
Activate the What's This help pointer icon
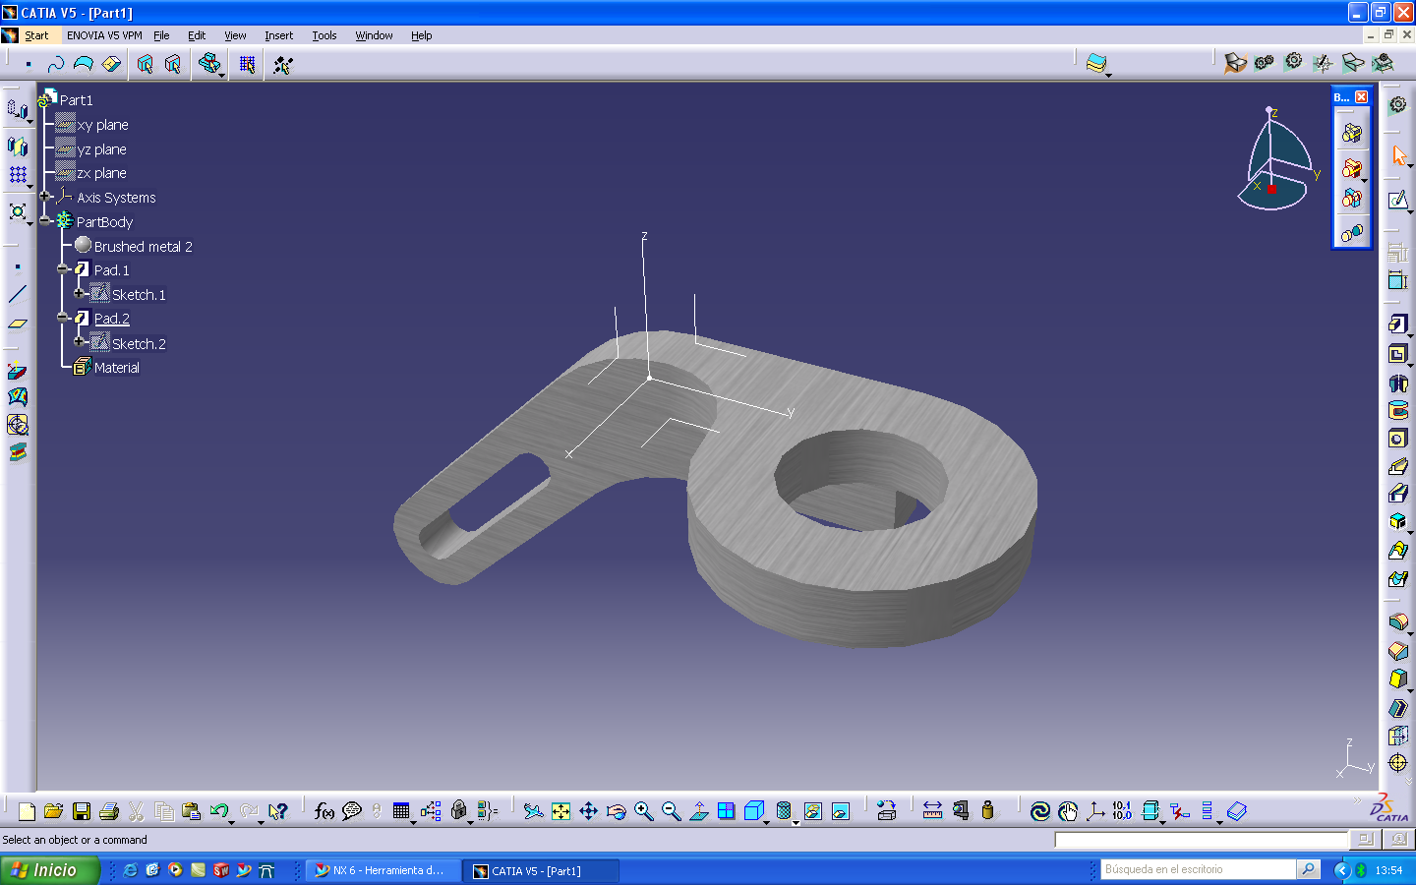pos(278,811)
